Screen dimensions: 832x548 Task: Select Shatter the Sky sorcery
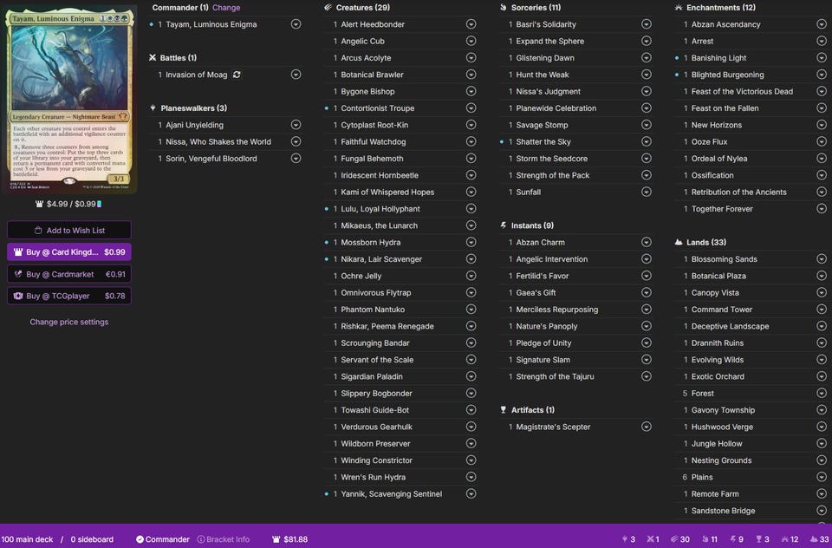(543, 141)
